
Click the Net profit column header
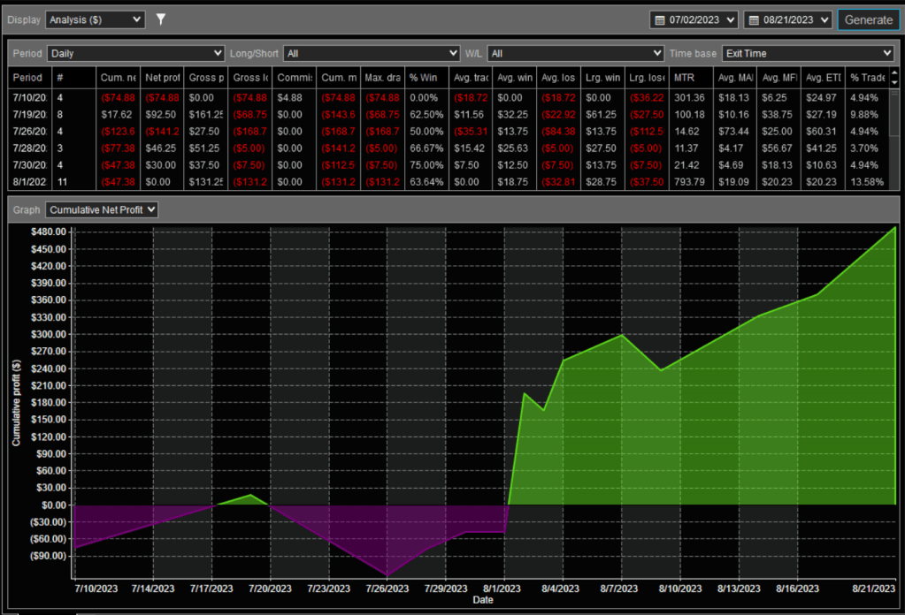pos(162,78)
